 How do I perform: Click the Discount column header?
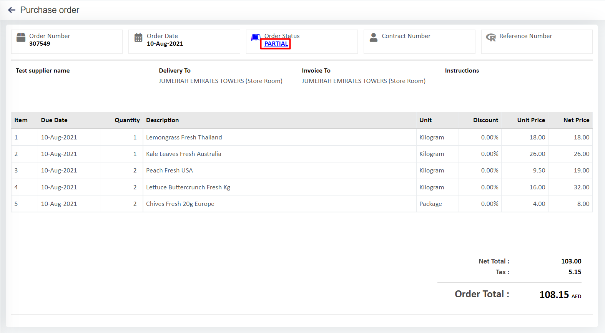(486, 120)
